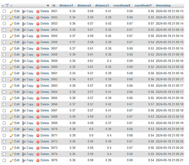Sort by the distance2 column header
Screen dimensions: 189x165
(x=84, y=6)
